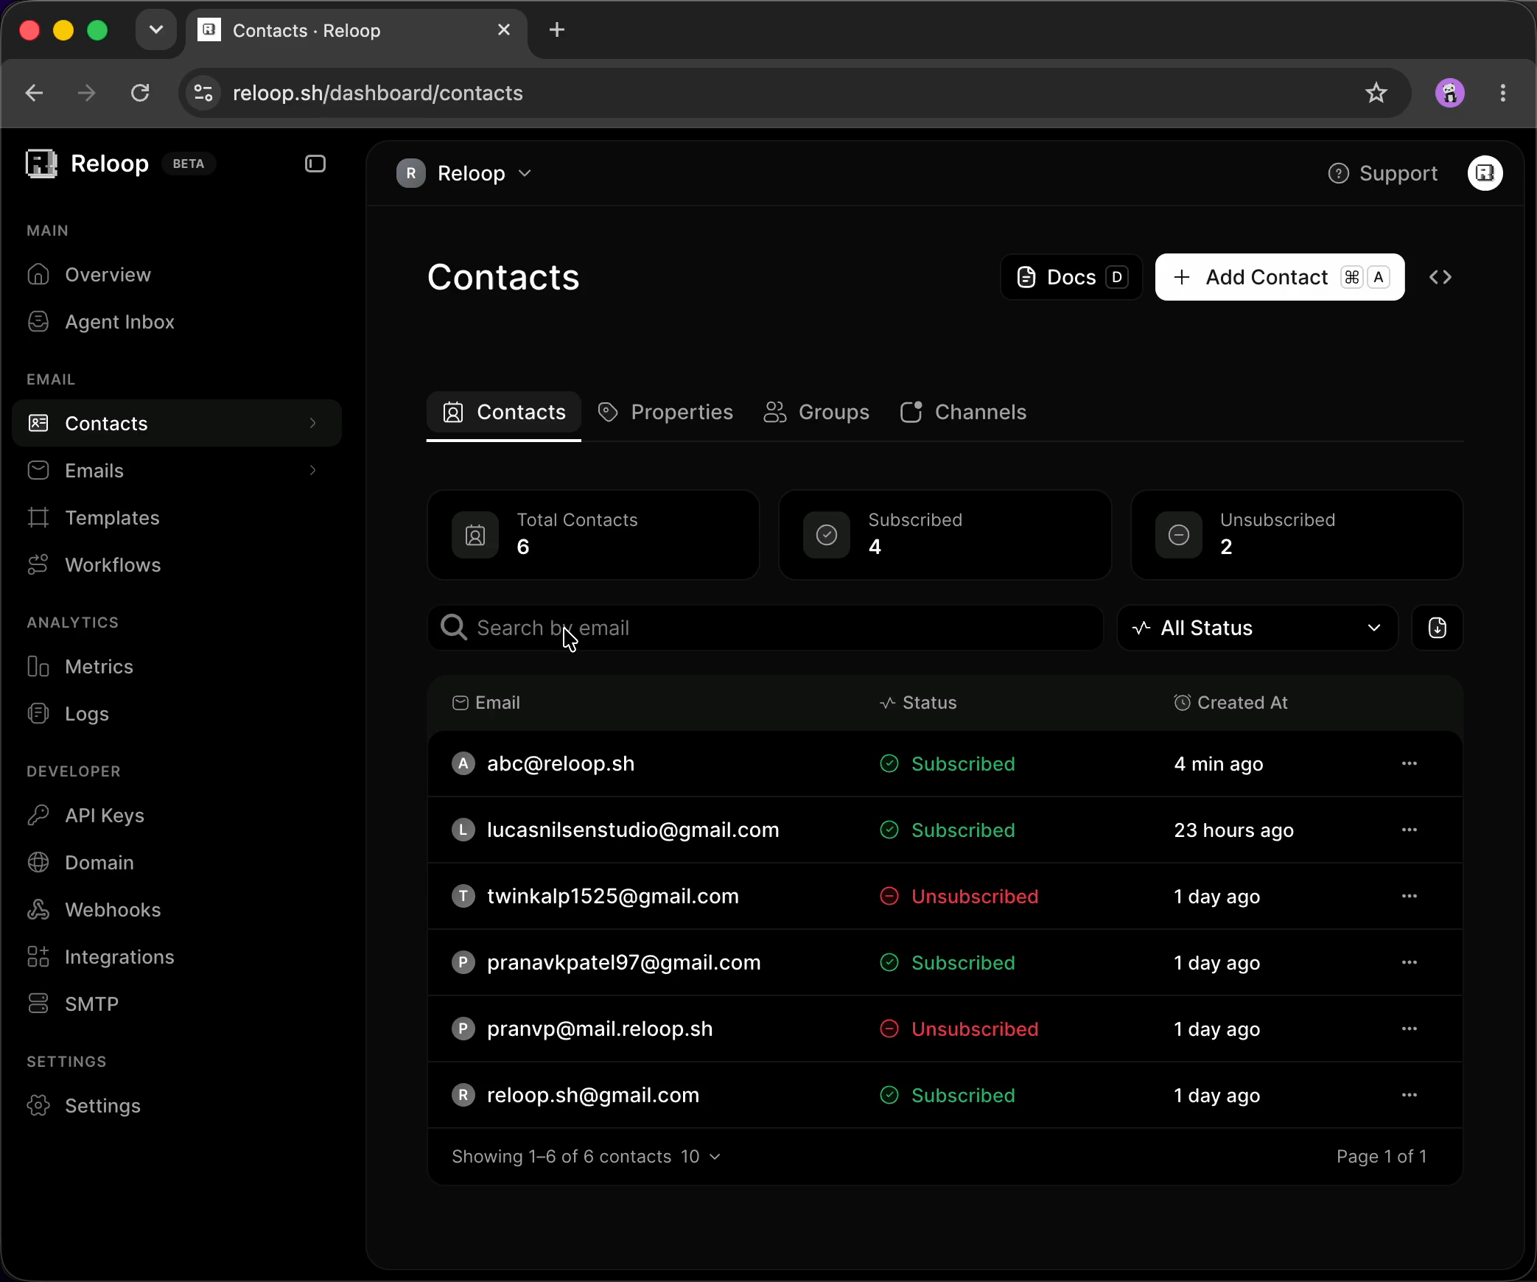The width and height of the screenshot is (1537, 1282).
Task: Click the site info icon in address bar
Action: point(203,93)
